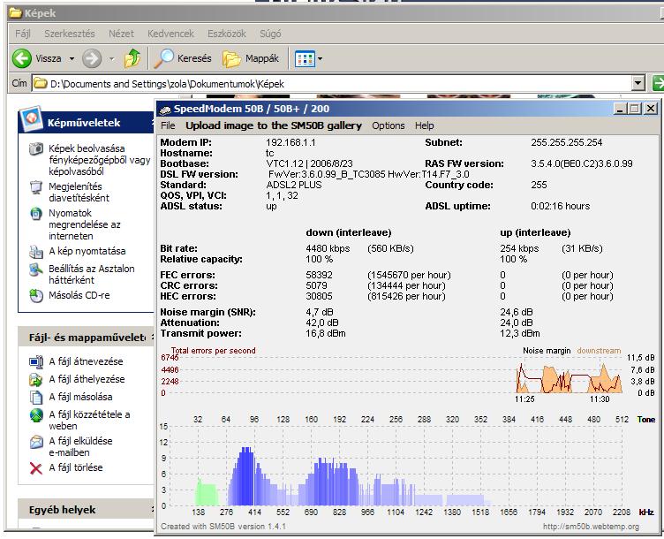Open the forward history dropdown arrow
The height and width of the screenshot is (539, 664).
point(111,58)
